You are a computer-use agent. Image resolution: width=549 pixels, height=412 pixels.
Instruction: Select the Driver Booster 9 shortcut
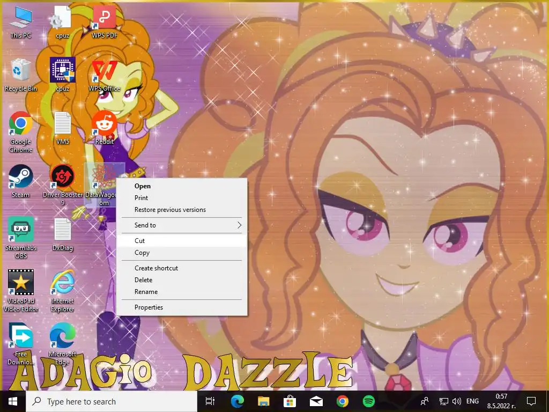[62, 185]
